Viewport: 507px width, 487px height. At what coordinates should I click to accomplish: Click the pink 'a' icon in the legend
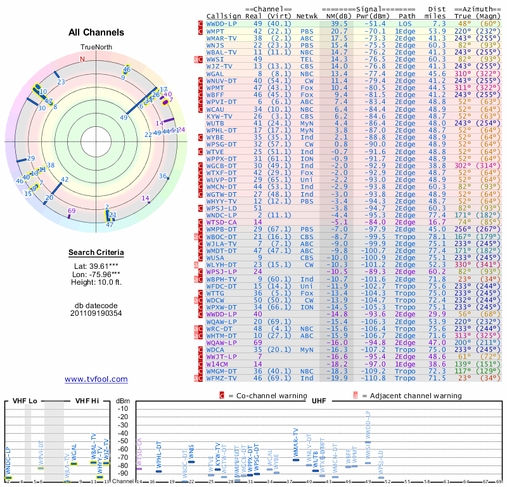(356, 396)
